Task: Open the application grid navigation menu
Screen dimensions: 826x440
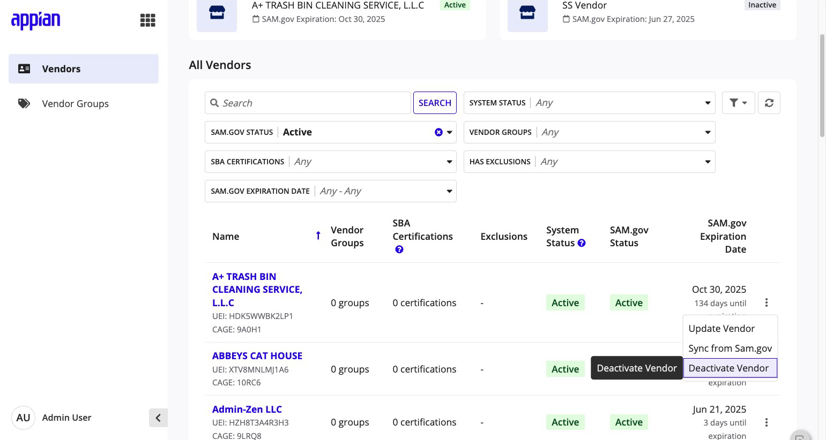Action: (147, 20)
